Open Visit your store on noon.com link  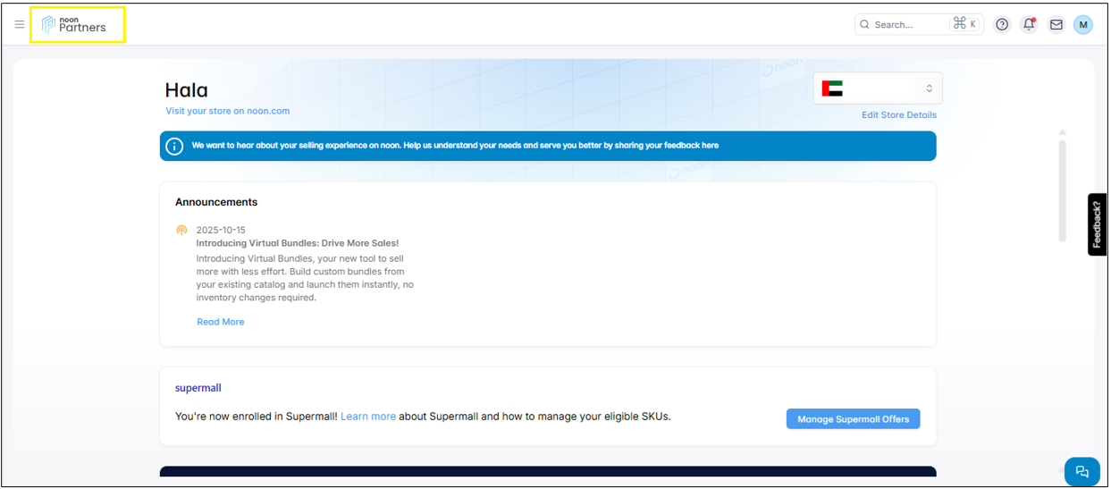227,111
